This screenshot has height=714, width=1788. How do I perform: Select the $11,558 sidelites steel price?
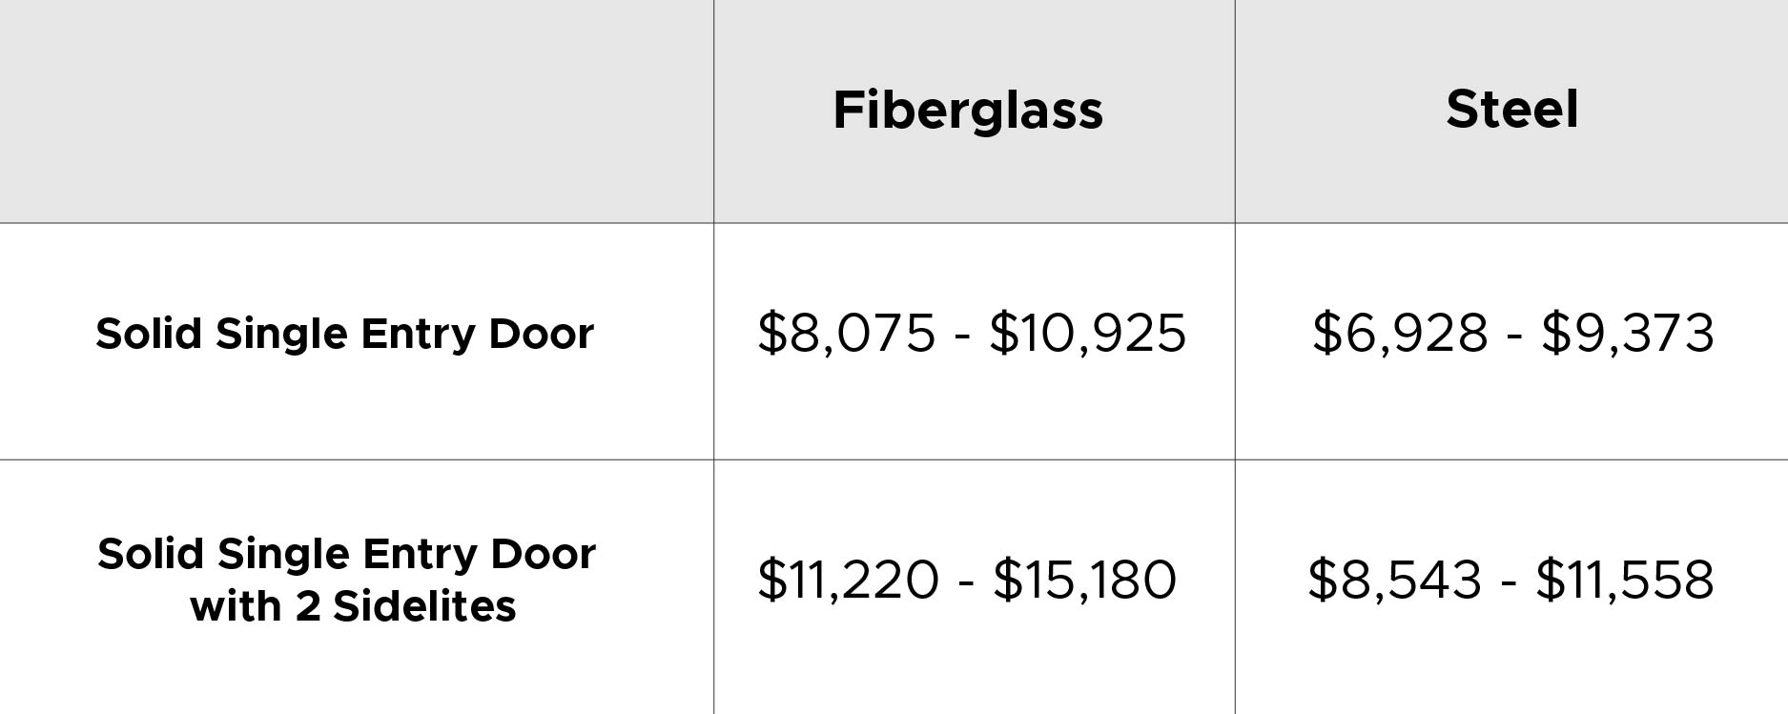[1625, 580]
